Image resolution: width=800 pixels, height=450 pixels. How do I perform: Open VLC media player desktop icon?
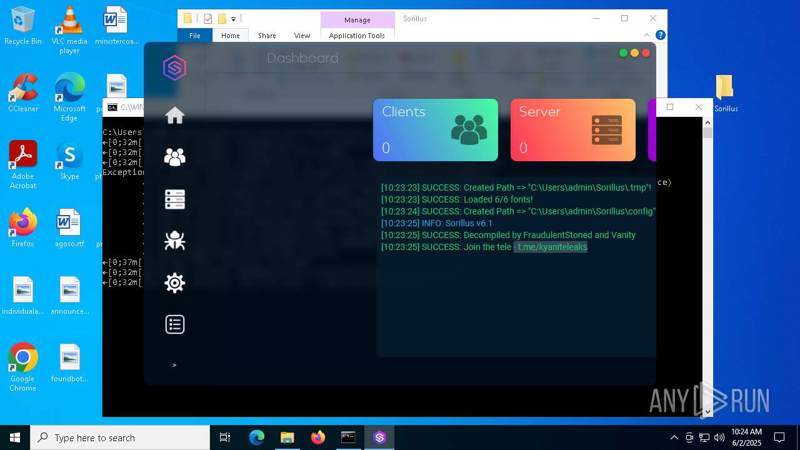point(69,30)
